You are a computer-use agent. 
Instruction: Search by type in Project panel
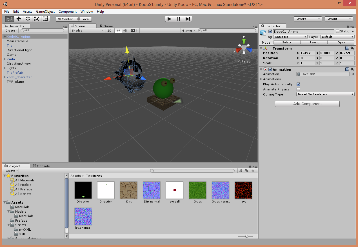241,171
